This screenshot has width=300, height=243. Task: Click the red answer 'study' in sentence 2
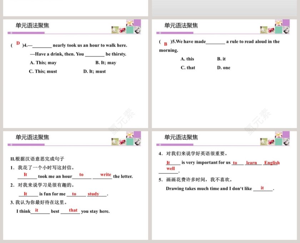[x=93, y=194]
